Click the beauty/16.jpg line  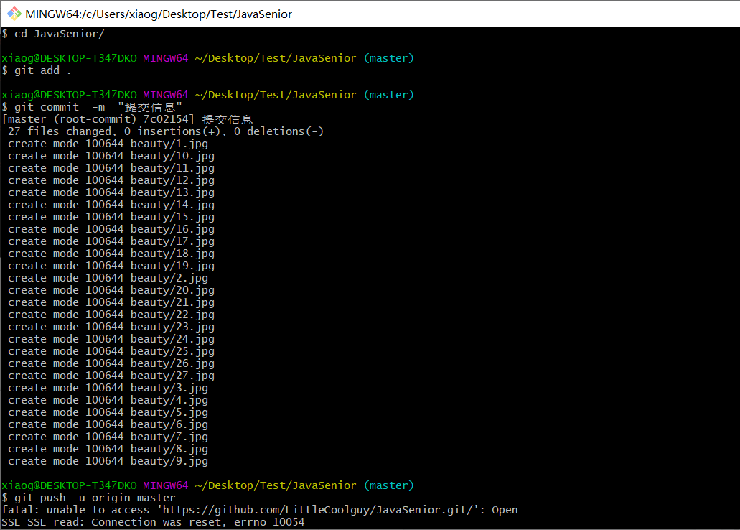coord(111,230)
